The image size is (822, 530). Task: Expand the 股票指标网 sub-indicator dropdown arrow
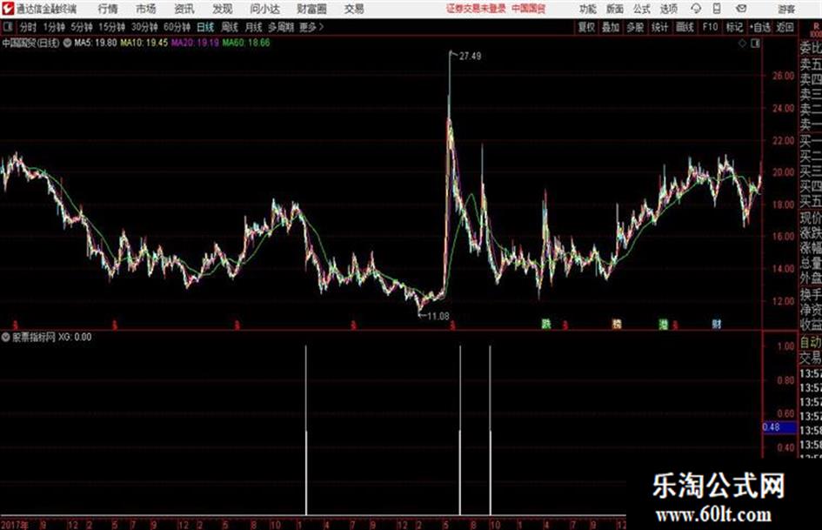(5, 337)
